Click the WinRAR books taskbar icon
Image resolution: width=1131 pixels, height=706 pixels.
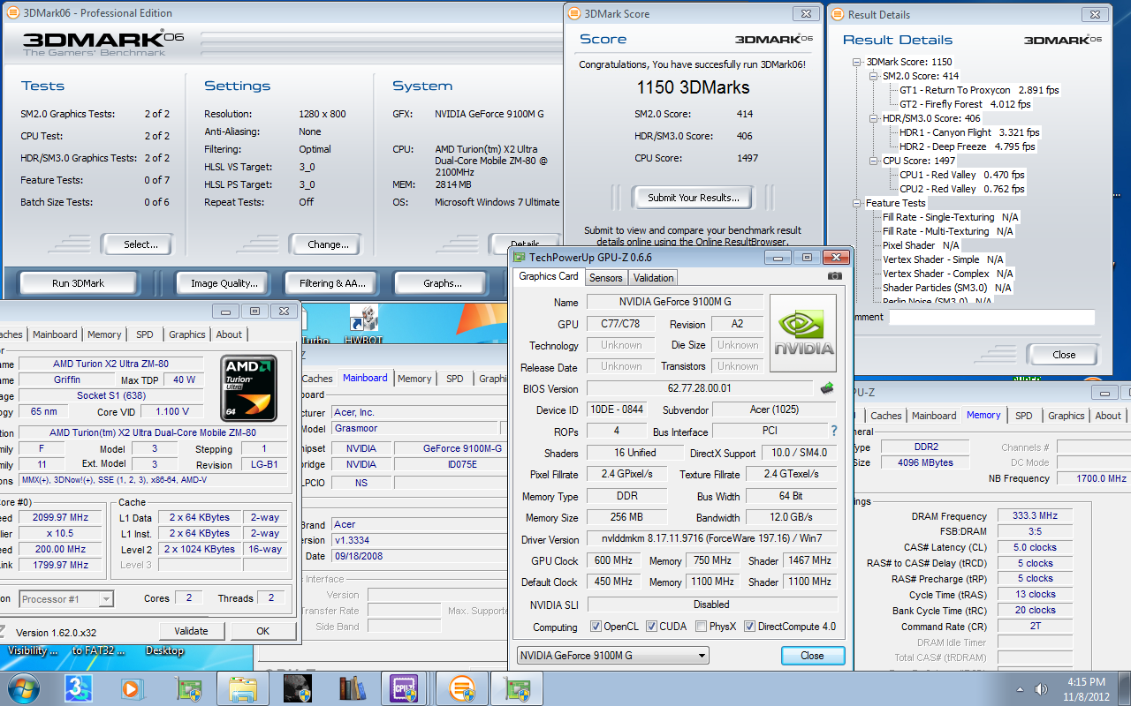coord(352,688)
